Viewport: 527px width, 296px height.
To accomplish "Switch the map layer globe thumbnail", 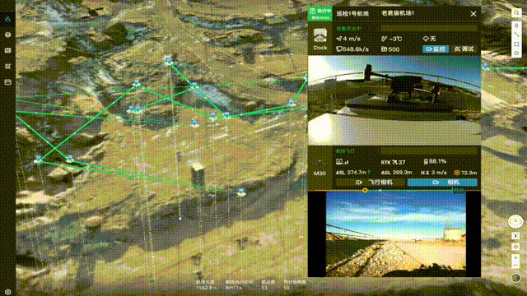I will click(x=515, y=278).
